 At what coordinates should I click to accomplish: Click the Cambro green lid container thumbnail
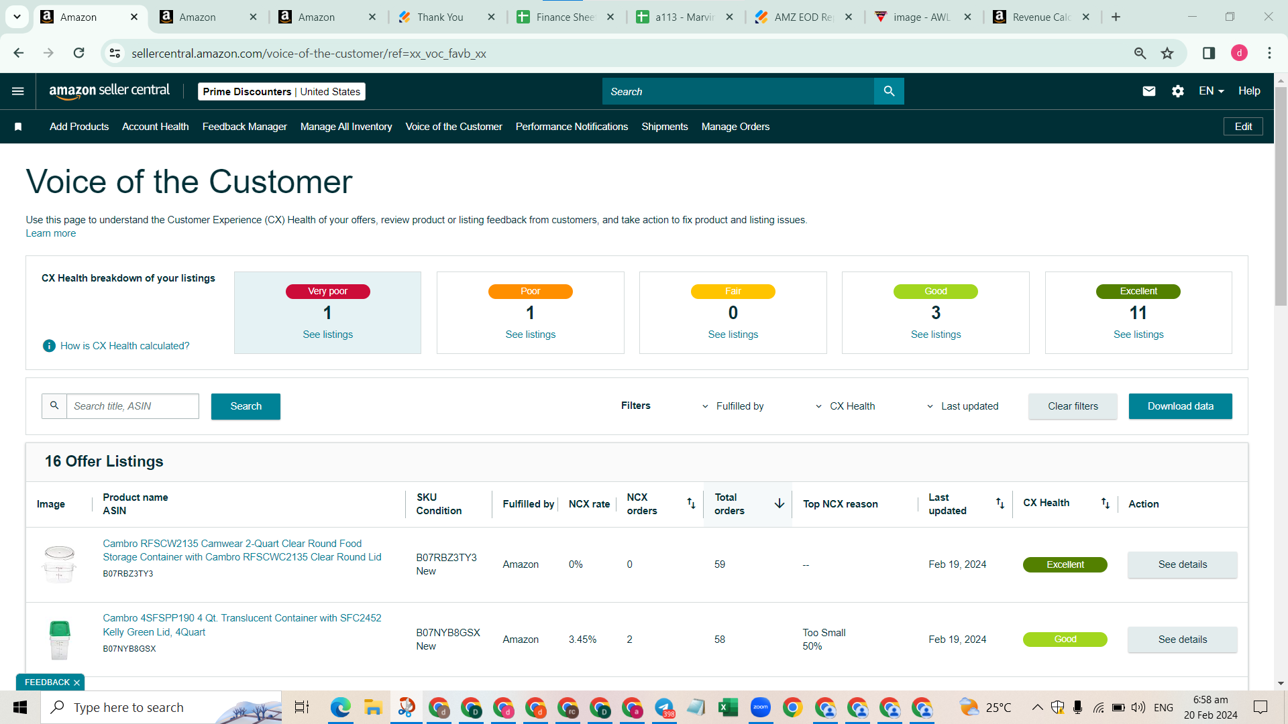point(60,640)
